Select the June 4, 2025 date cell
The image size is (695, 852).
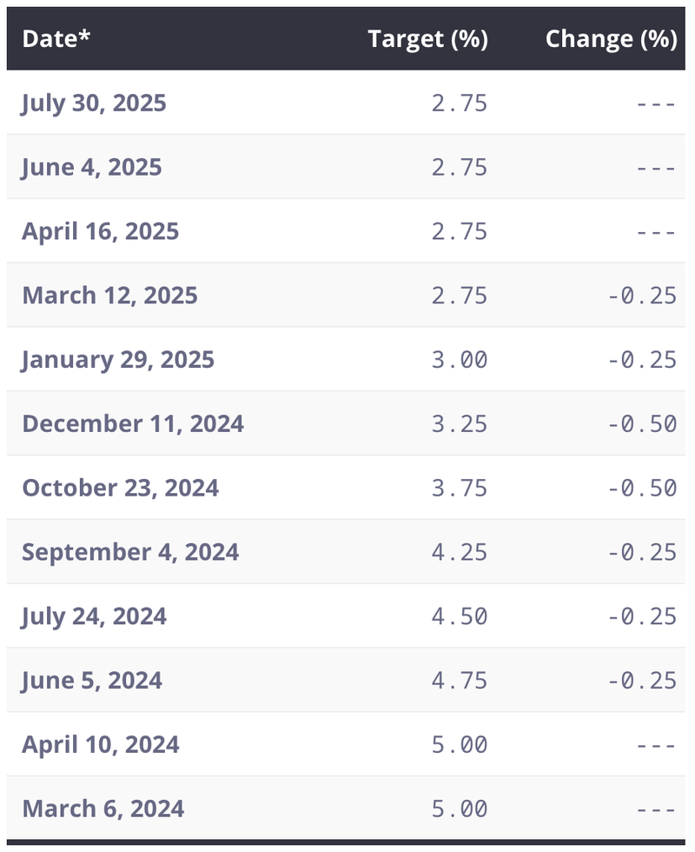point(92,167)
